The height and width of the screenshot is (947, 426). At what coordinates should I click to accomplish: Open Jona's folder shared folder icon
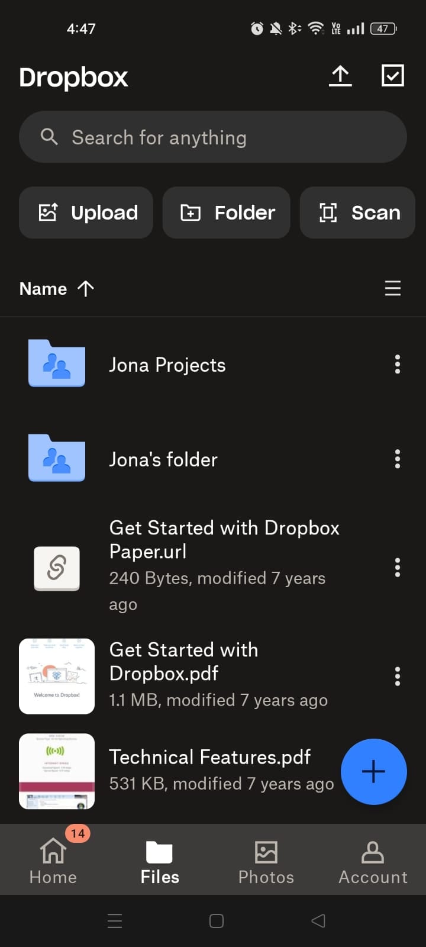pyautogui.click(x=57, y=458)
